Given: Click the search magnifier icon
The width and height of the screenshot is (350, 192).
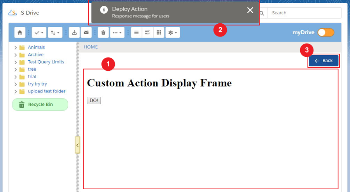Looking at the screenshot, I should (262, 13).
